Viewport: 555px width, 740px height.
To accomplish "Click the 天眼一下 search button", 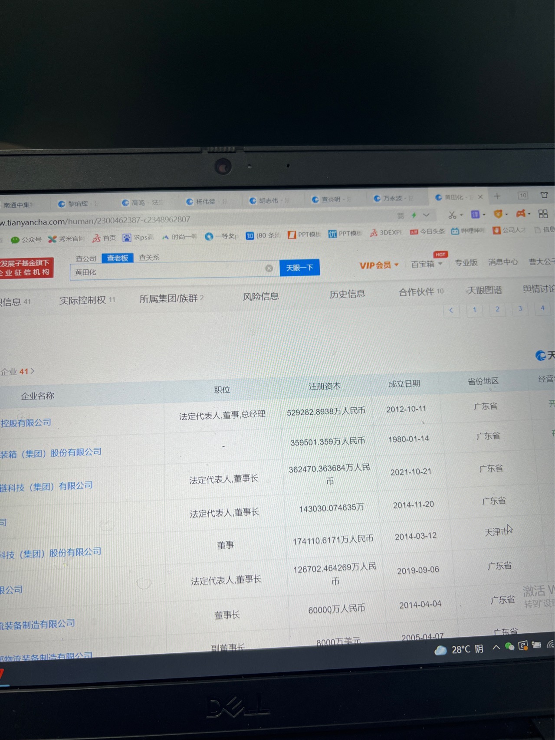I will click(x=299, y=268).
